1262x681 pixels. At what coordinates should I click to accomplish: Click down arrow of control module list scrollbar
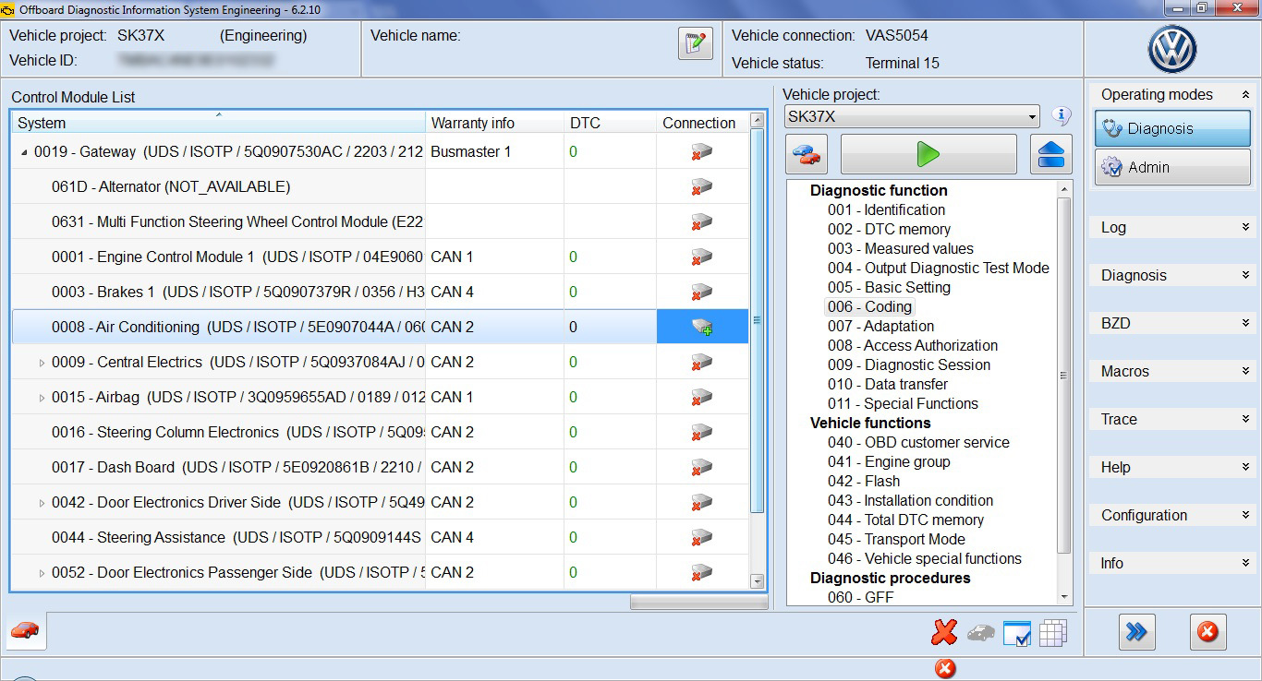(x=758, y=581)
